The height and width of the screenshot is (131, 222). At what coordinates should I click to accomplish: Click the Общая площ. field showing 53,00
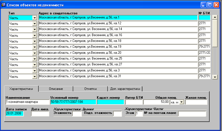click(156, 102)
